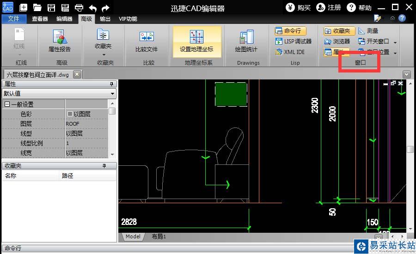Close the 六层按摩包间立面详.dwg document tab
Viewport: 416px width, 254px height.
pos(77,74)
